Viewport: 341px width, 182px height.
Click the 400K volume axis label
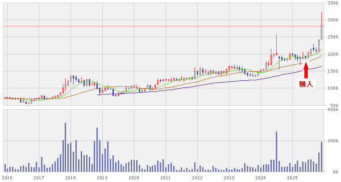click(x=332, y=109)
